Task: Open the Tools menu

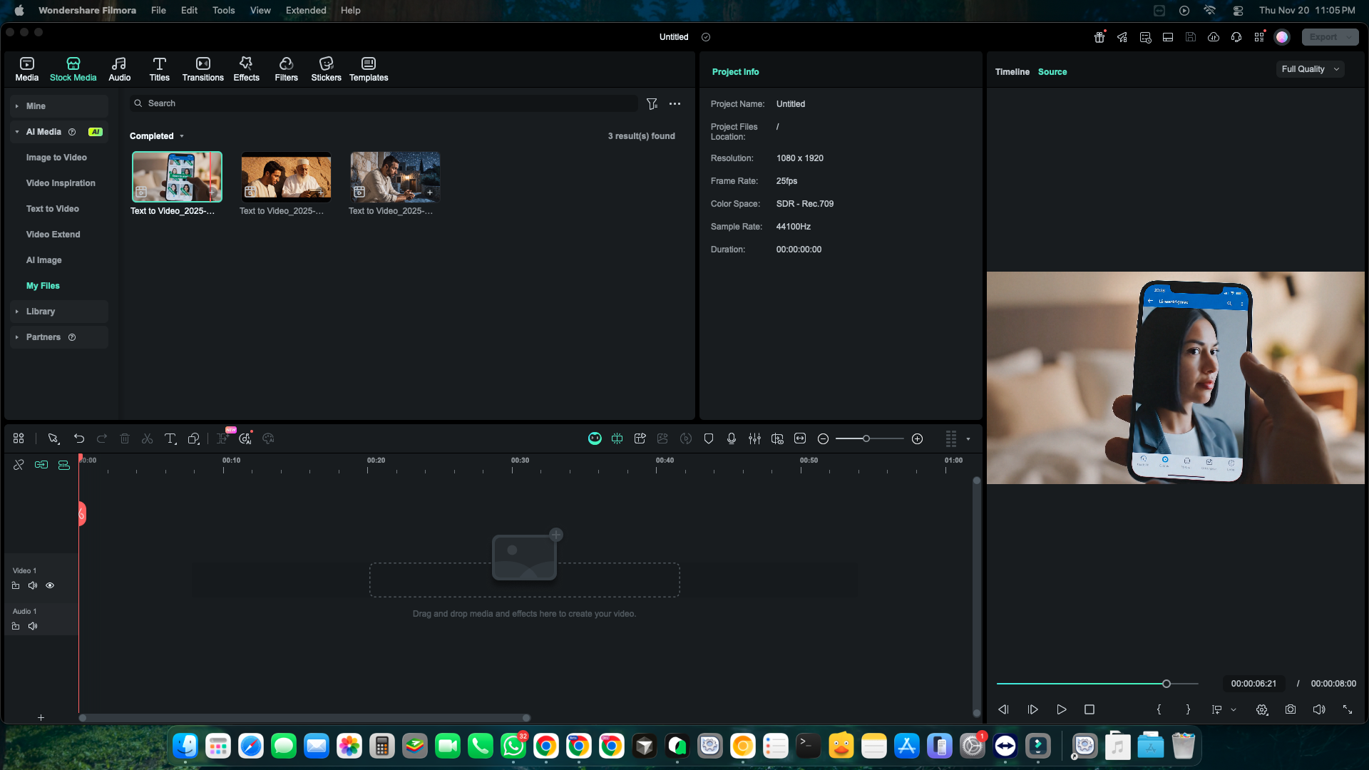Action: (x=223, y=10)
